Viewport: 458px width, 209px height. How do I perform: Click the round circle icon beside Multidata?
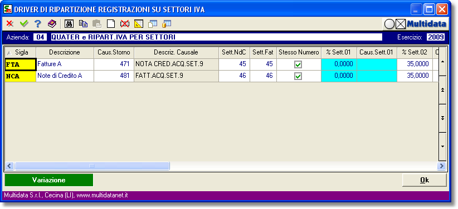tap(389, 24)
